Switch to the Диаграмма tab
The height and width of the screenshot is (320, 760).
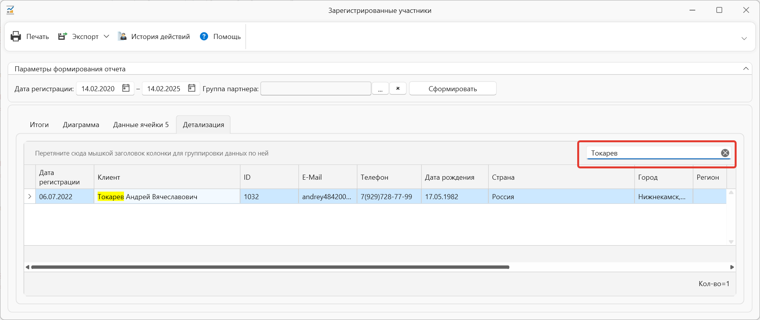click(x=81, y=125)
